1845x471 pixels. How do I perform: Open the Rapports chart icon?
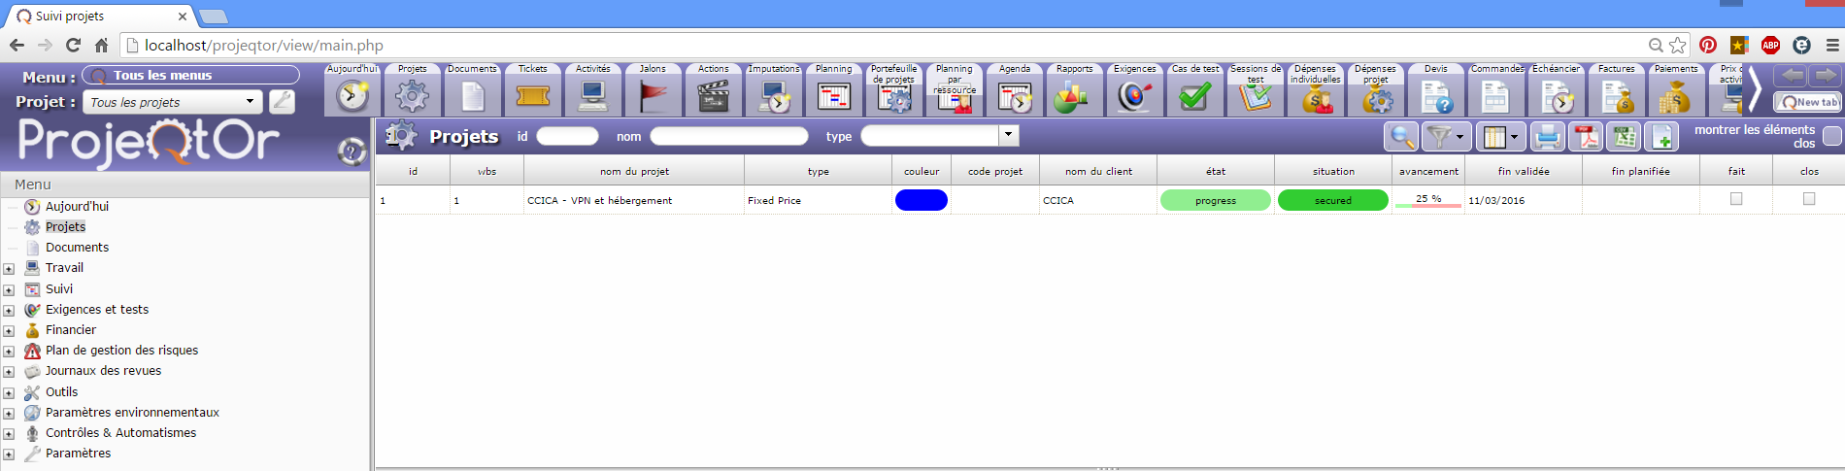pyautogui.click(x=1071, y=96)
